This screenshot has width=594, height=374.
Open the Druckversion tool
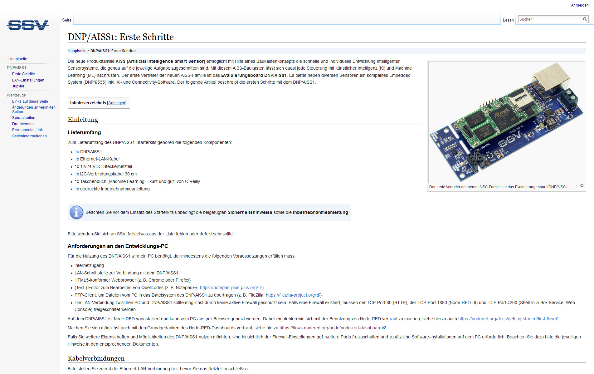coord(23,124)
